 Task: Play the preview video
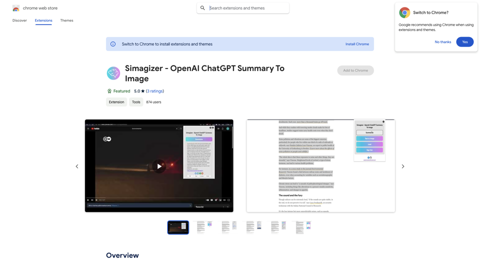159,166
